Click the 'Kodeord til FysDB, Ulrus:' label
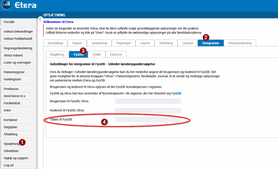The width and height of the screenshot is (278, 169). (x=67, y=110)
